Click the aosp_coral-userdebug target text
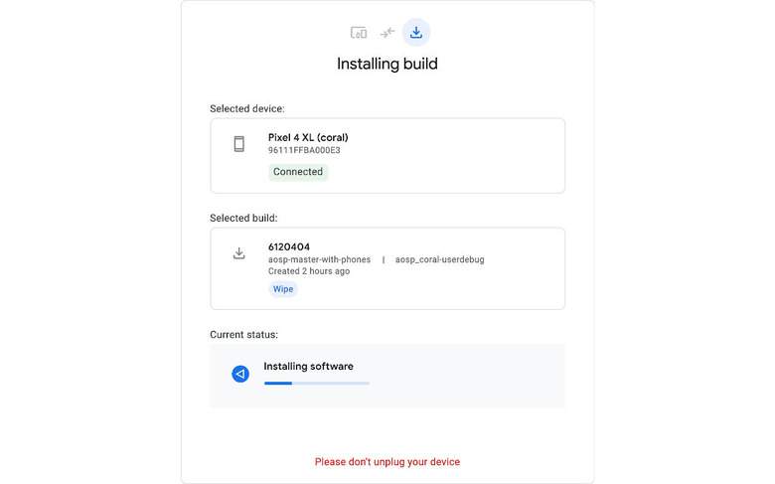The image size is (775, 484). pyautogui.click(x=439, y=259)
